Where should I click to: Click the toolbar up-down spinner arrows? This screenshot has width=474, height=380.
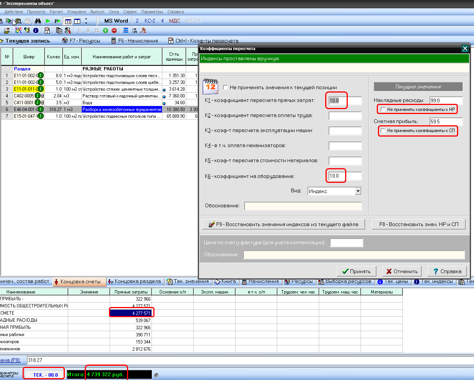point(86,21)
